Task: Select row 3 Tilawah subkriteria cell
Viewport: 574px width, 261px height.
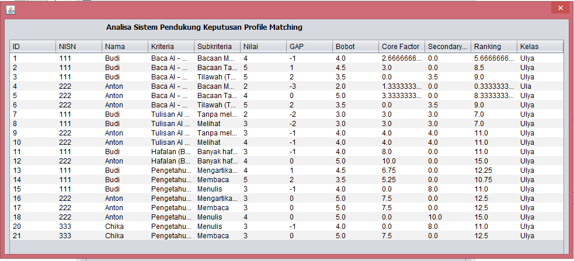Action: coord(217,77)
